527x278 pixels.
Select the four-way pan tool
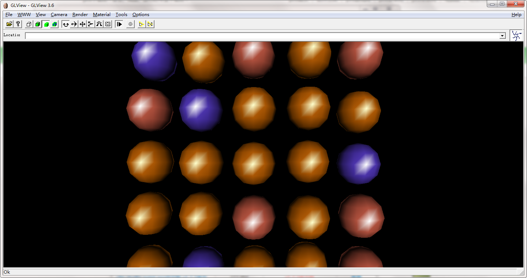click(x=82, y=24)
